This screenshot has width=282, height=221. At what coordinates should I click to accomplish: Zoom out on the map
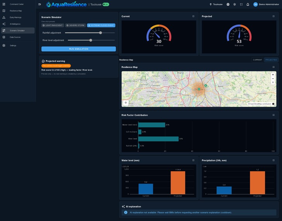[273, 79]
